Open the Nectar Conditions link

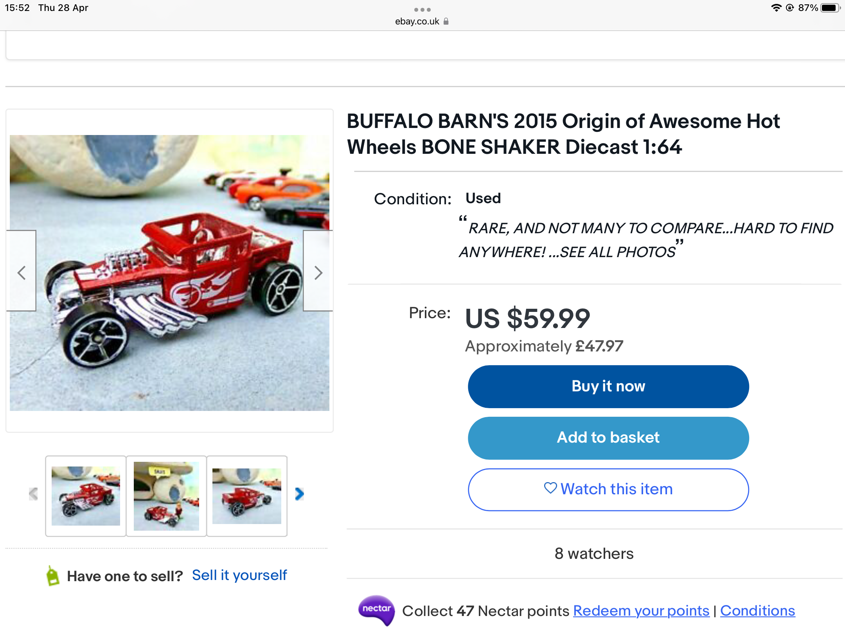click(x=757, y=611)
